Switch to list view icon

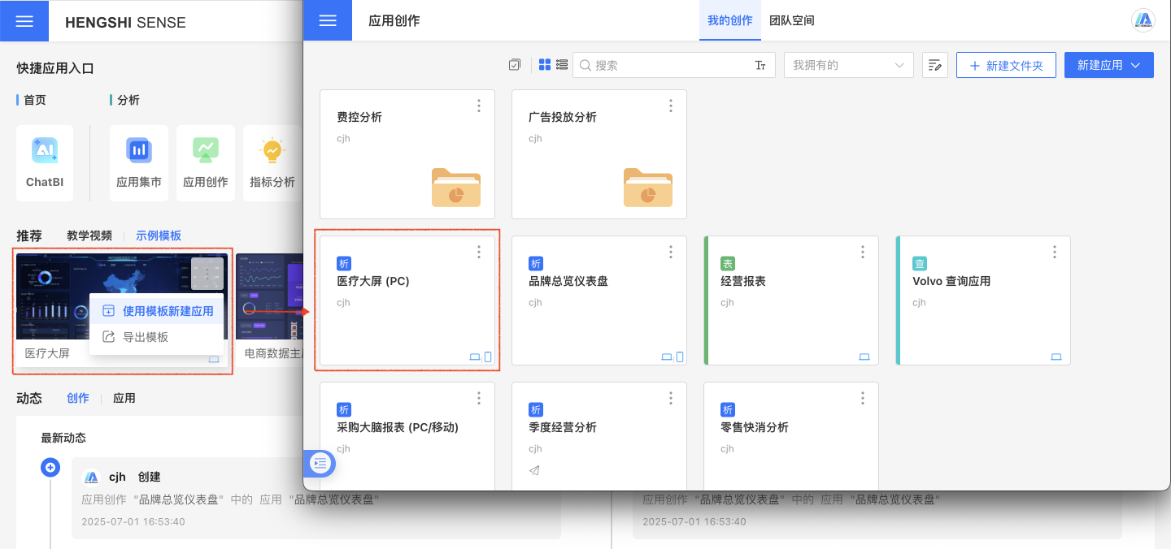tap(562, 65)
